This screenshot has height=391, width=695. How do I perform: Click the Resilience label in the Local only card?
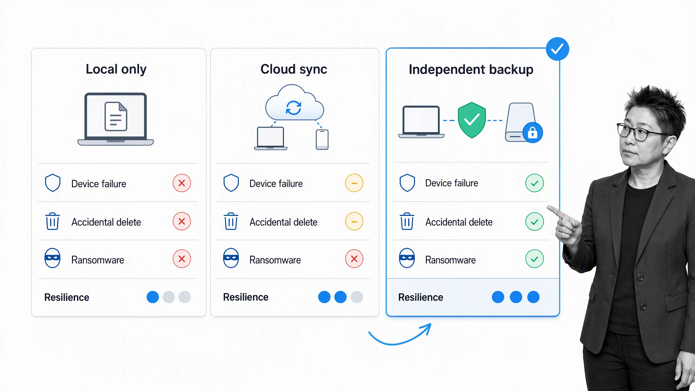(x=67, y=297)
